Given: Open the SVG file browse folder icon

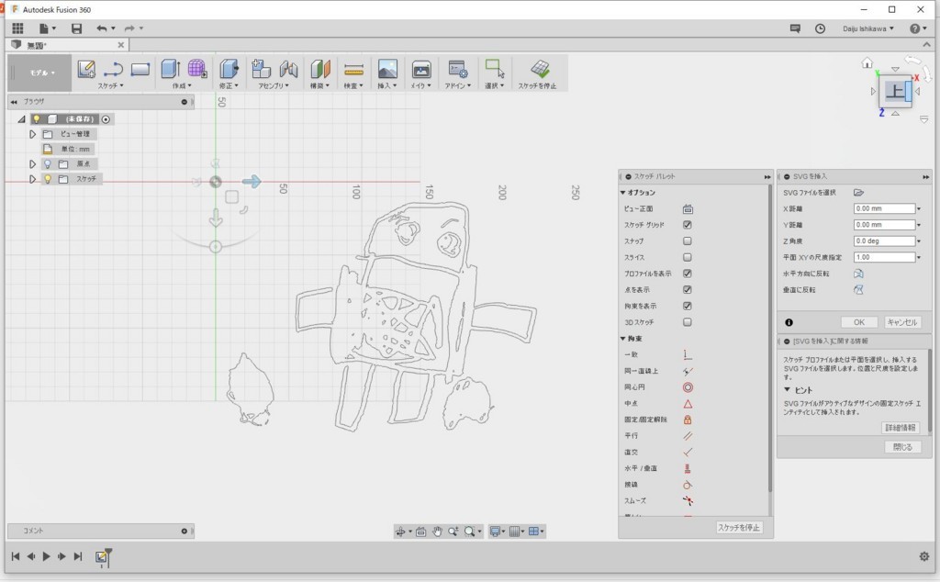Looking at the screenshot, I should click(858, 193).
